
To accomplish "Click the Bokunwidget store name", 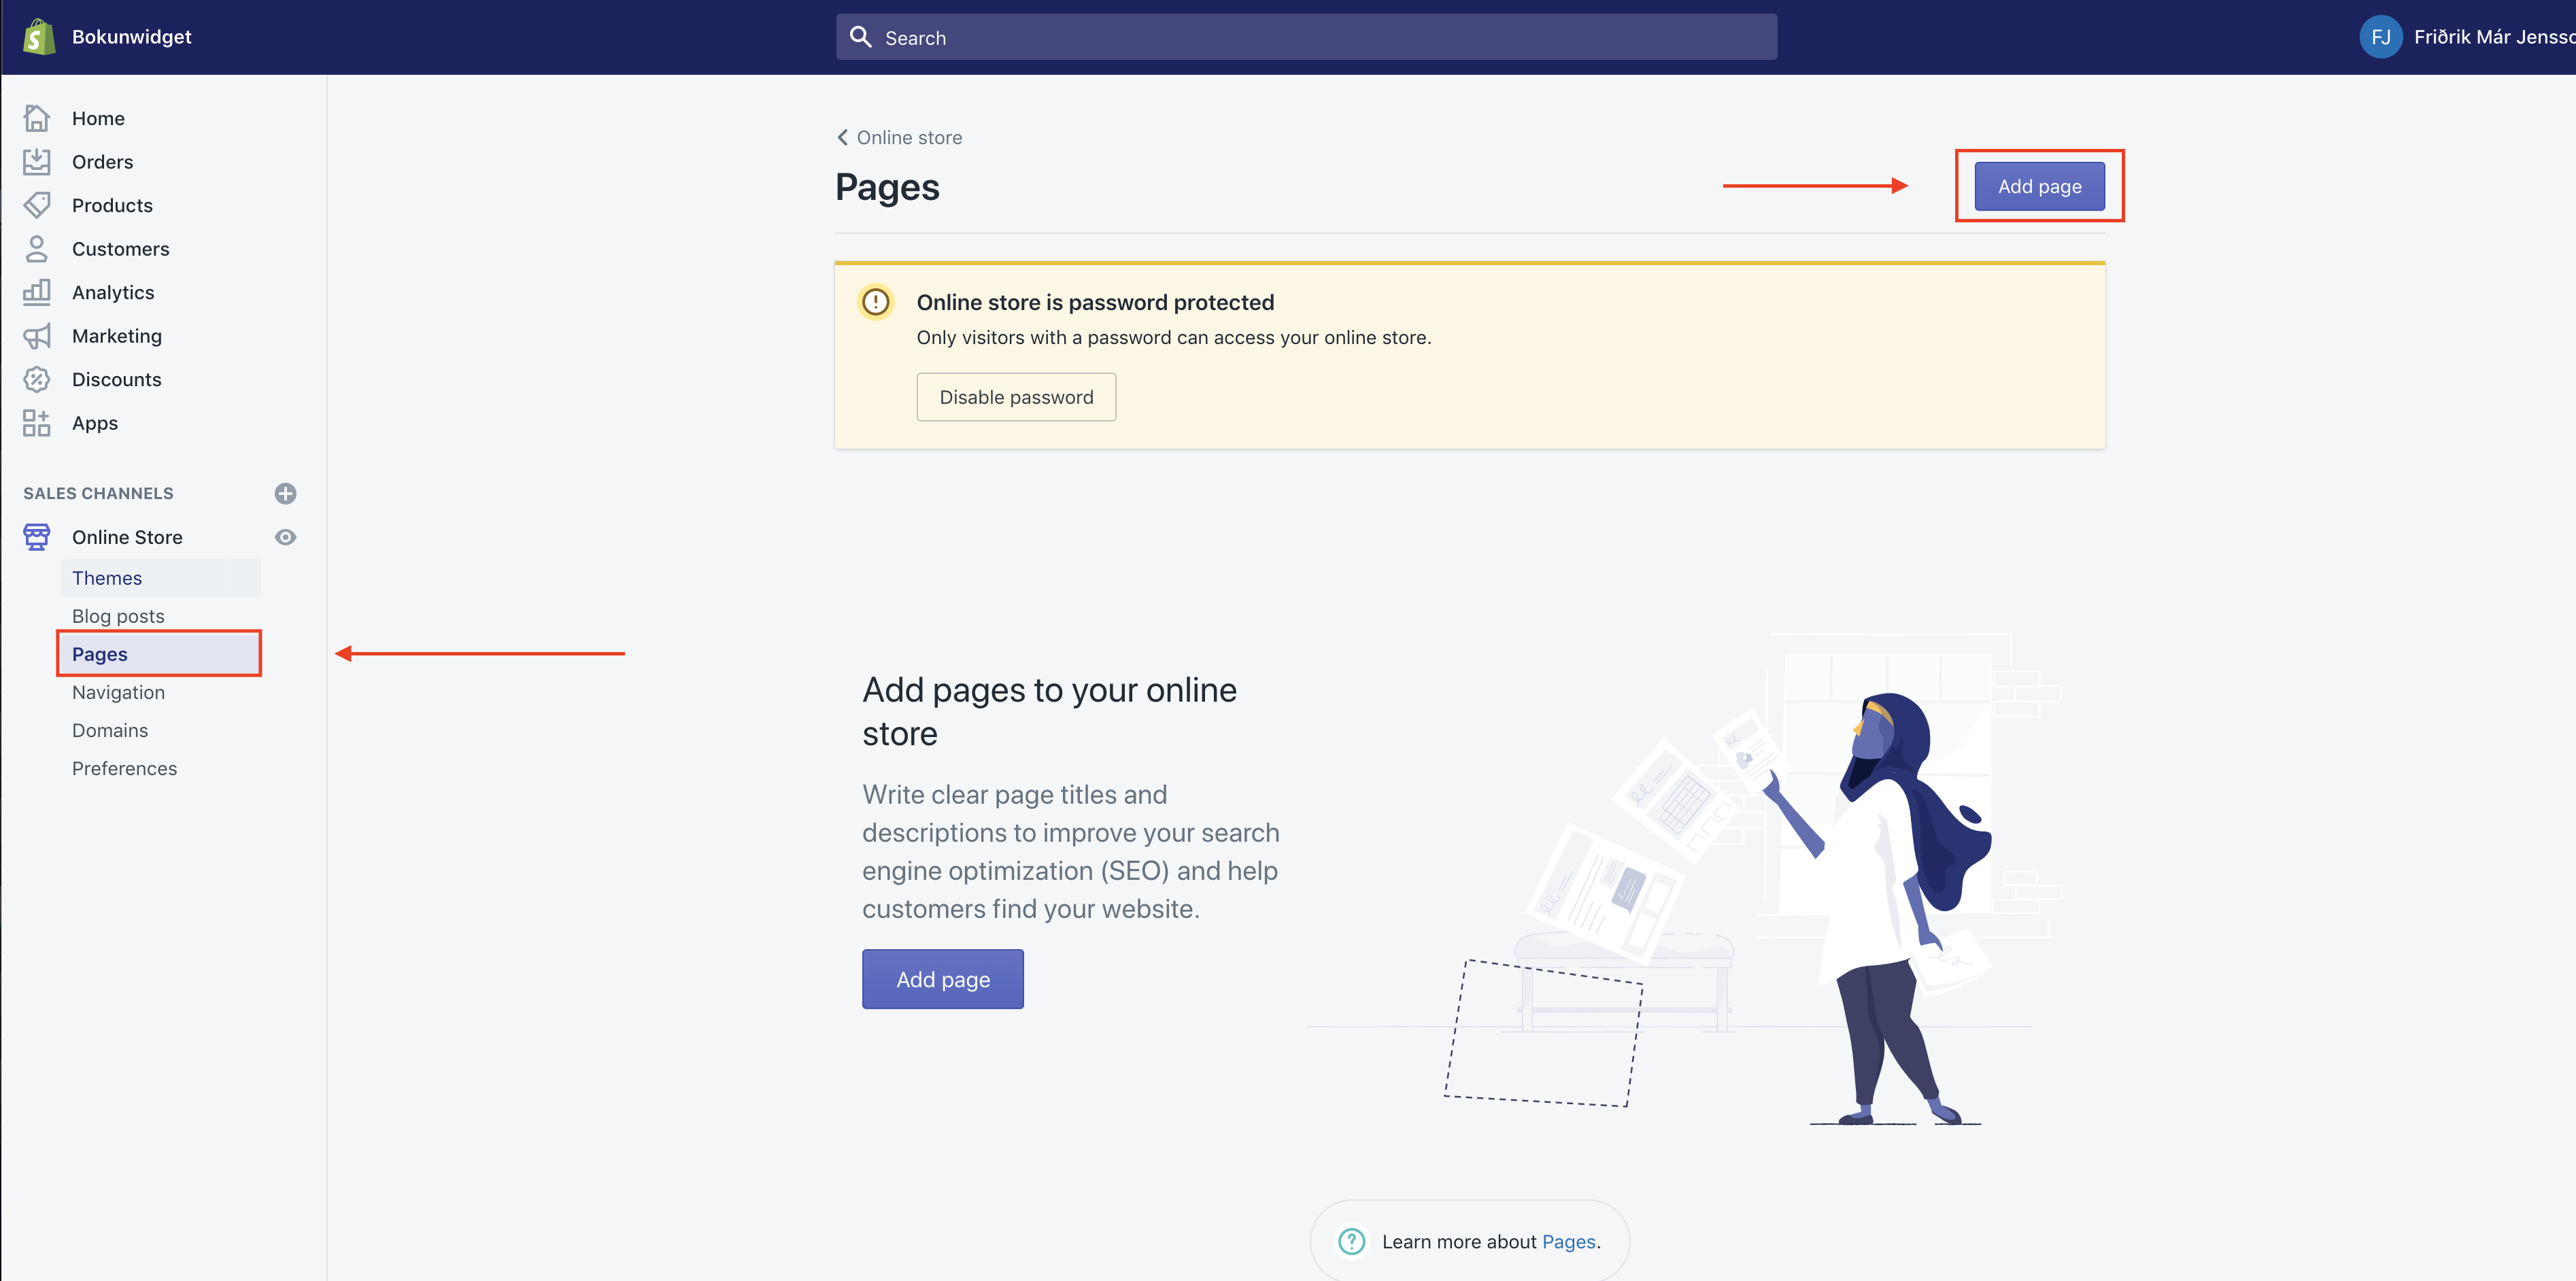I will tap(131, 37).
